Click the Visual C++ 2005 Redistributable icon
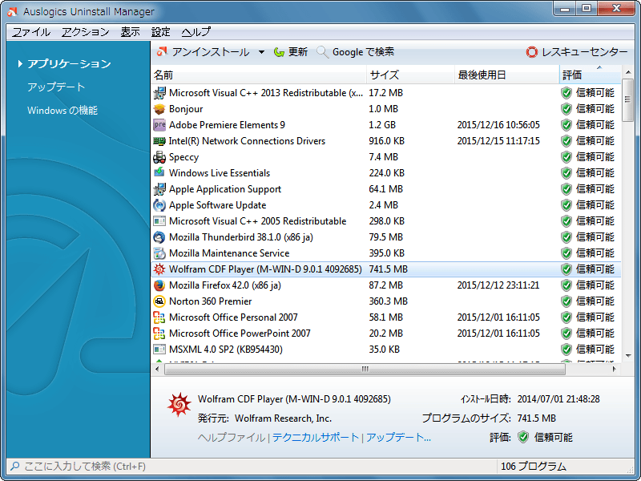 159,221
